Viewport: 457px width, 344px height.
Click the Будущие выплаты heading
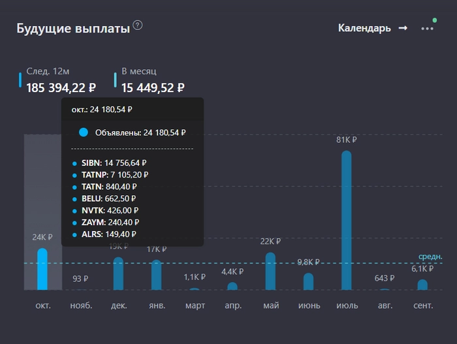coord(72,29)
